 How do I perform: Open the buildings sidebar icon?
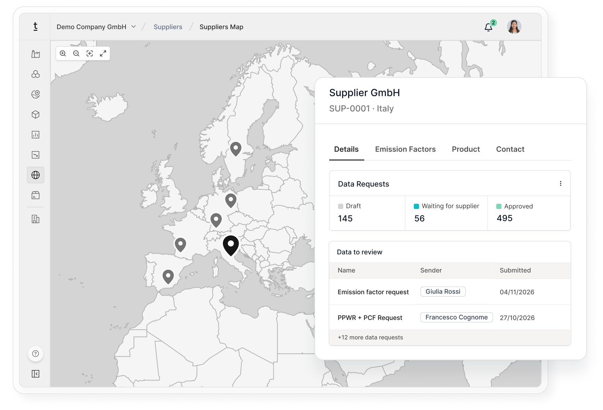point(35,219)
